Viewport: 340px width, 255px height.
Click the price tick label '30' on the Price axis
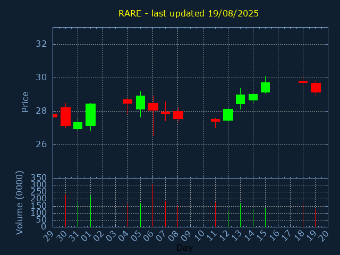(41, 78)
